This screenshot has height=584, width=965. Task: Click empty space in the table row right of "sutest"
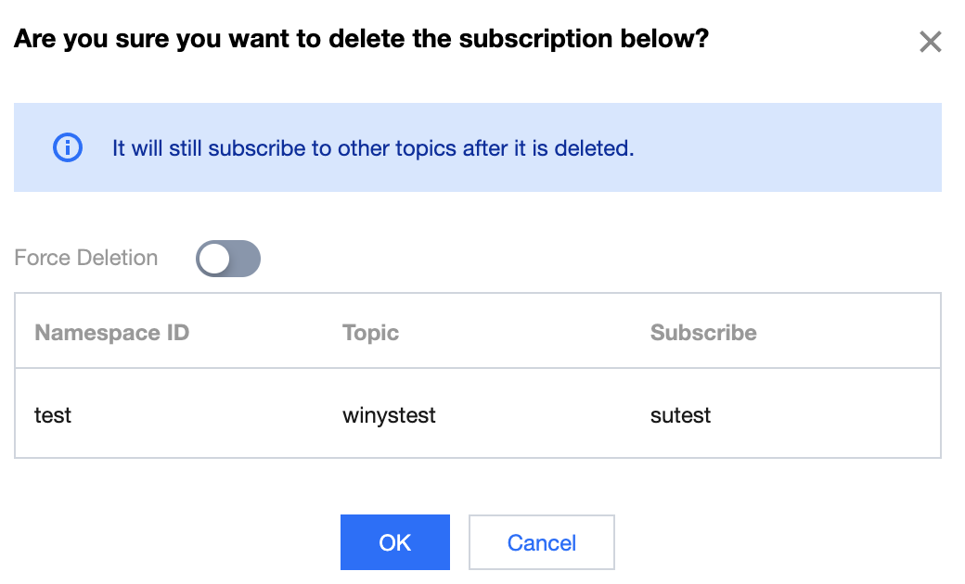coord(826,415)
